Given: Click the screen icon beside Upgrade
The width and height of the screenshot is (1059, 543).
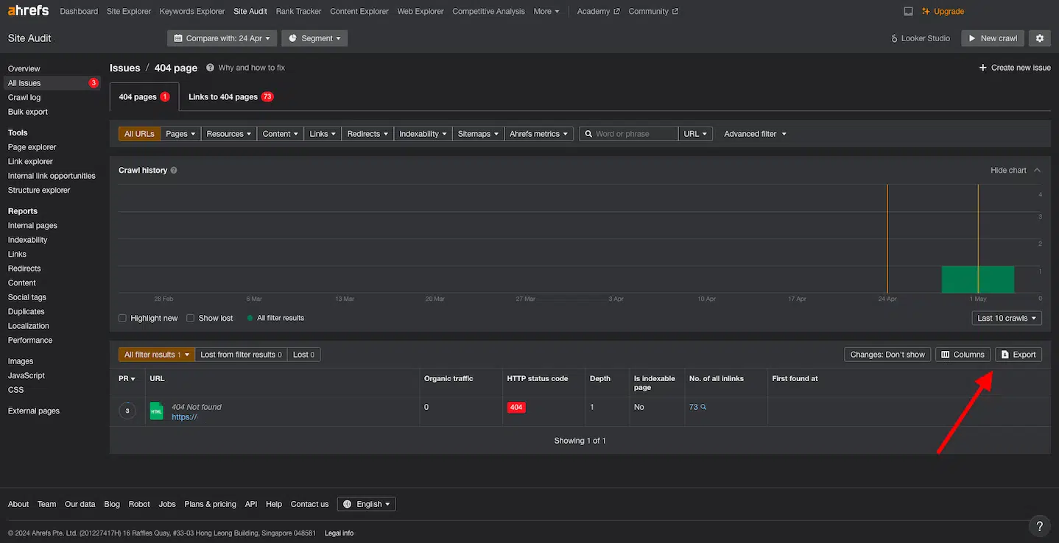Looking at the screenshot, I should [908, 11].
